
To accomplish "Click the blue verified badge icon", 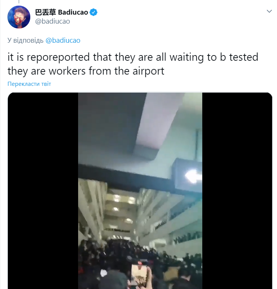I will click(93, 12).
